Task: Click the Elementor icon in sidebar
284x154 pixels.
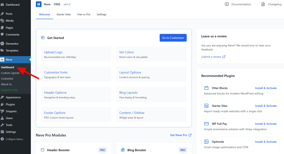Action: [2, 44]
